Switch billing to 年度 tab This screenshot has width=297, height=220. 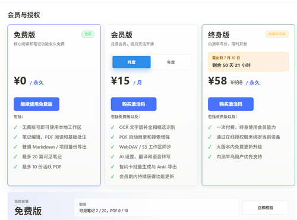point(171,62)
